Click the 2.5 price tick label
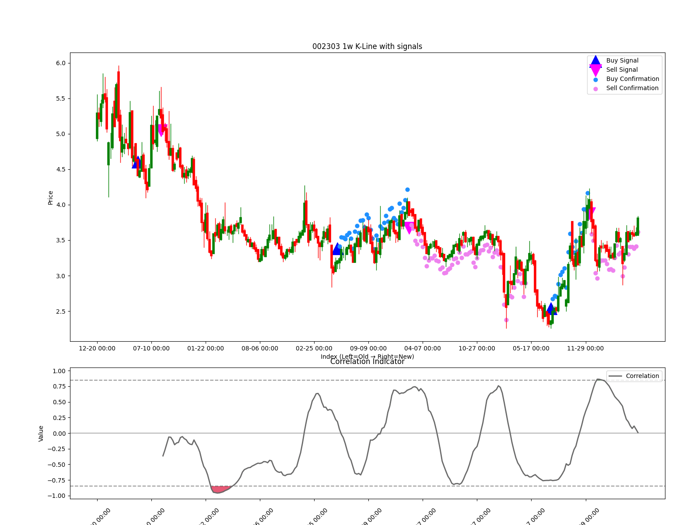The width and height of the screenshot is (700, 525). point(61,311)
